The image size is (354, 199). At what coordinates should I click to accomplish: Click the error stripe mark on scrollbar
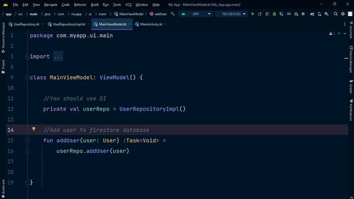pyautogui.click(x=346, y=59)
